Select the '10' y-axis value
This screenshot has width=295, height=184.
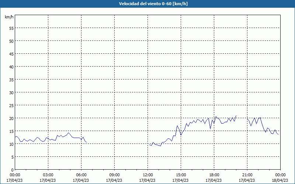point(11,144)
